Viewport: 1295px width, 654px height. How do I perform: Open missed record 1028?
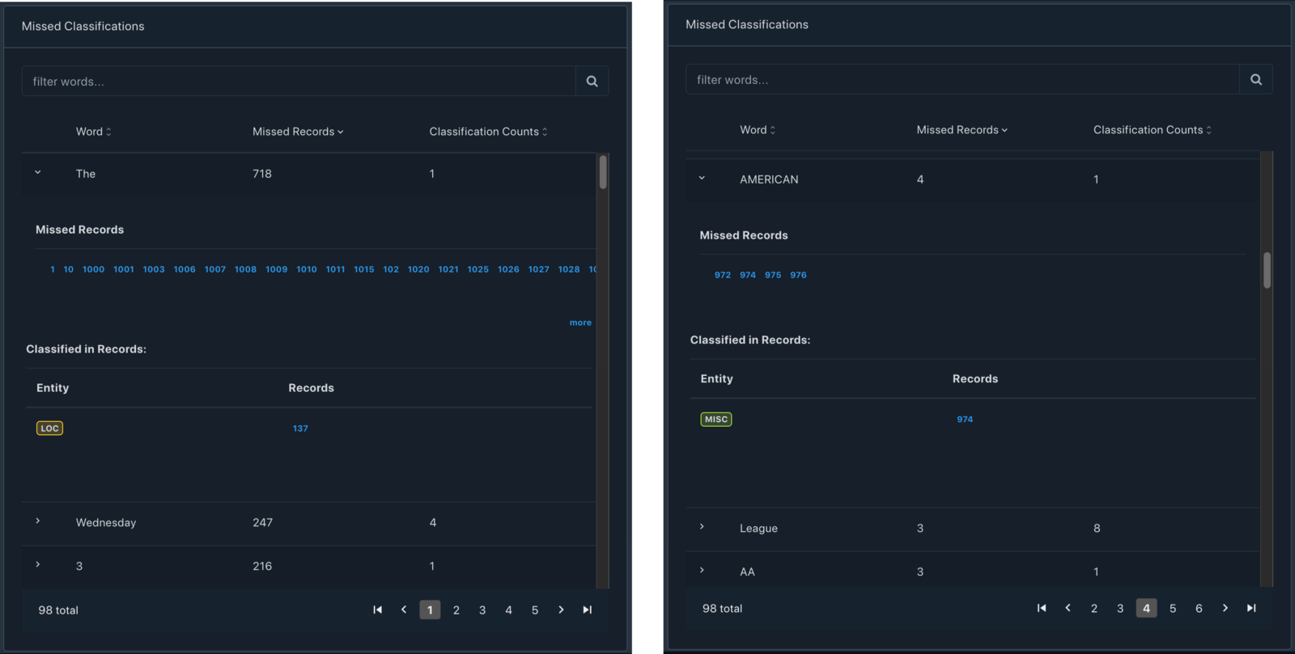569,269
